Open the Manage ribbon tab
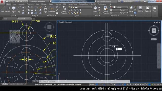This screenshot has height=91, width=162. (44, 4)
